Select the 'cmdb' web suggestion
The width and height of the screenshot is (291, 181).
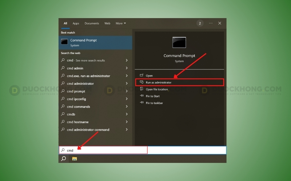(95, 114)
